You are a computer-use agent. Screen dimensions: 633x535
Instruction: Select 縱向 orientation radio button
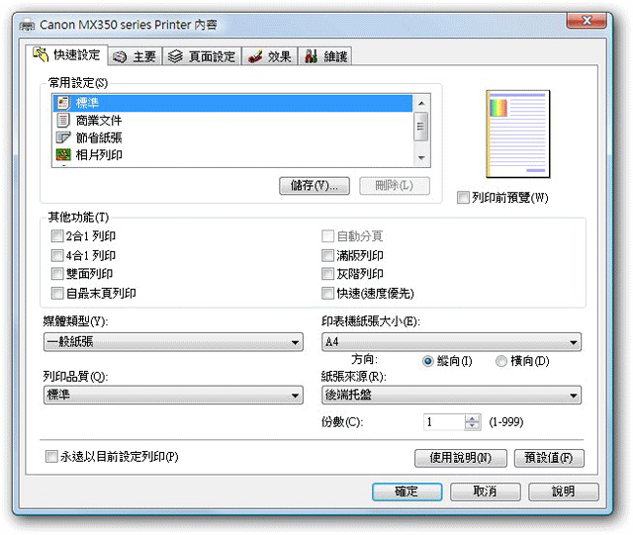click(428, 361)
